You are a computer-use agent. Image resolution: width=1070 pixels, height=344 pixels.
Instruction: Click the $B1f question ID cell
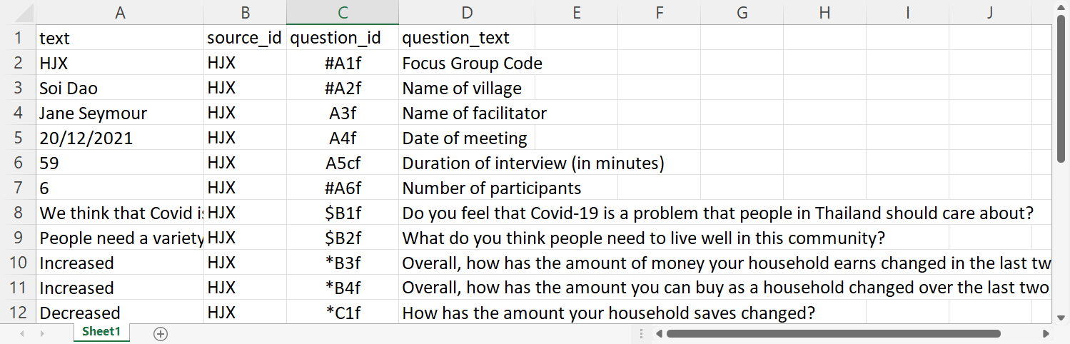click(343, 213)
